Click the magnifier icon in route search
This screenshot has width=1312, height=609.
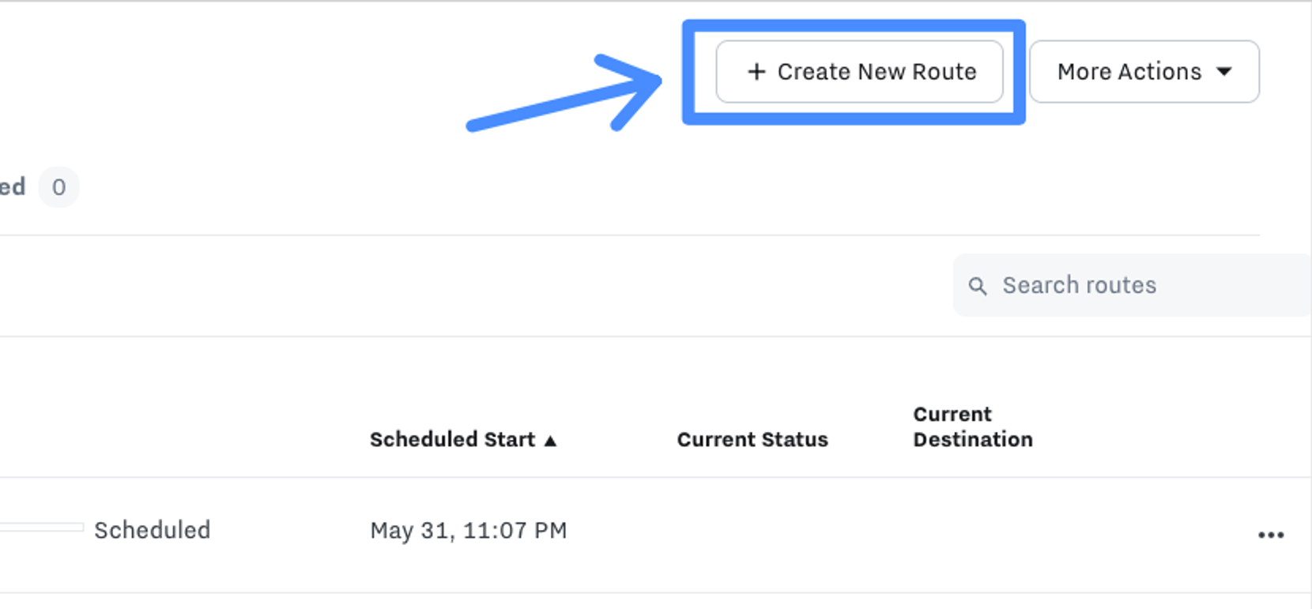(x=978, y=286)
